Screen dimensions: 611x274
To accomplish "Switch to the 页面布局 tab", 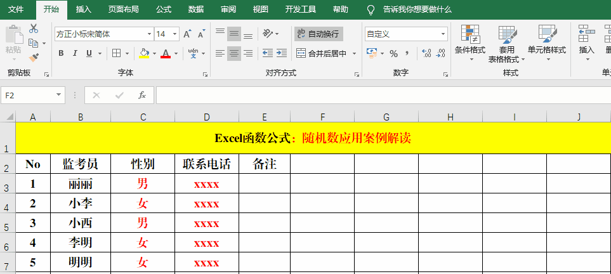I will pyautogui.click(x=123, y=10).
